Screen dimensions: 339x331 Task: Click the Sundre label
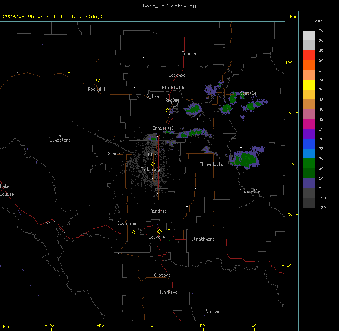point(115,154)
